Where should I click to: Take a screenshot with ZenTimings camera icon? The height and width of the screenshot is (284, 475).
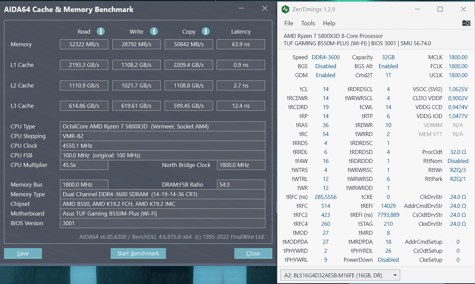click(466, 23)
